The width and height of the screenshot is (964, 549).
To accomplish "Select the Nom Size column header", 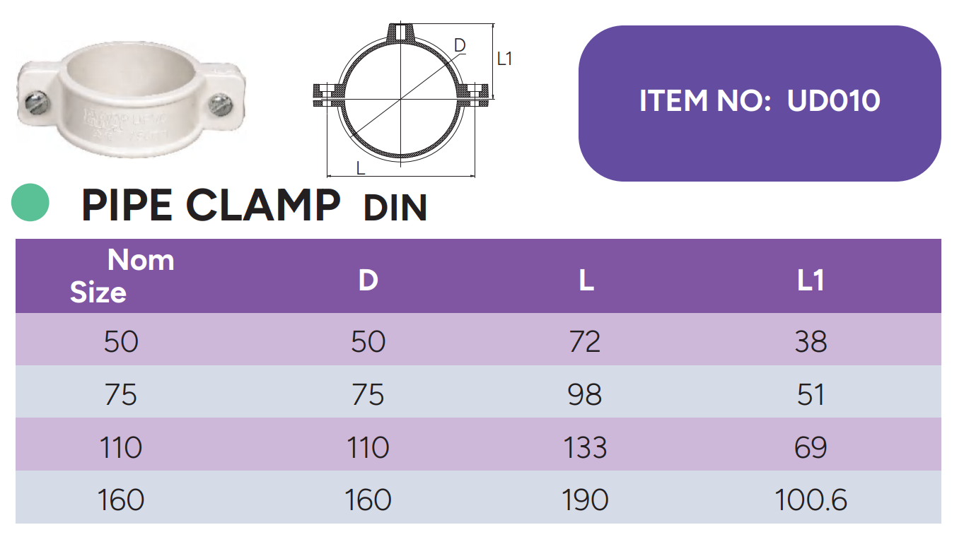I will 121,276.
